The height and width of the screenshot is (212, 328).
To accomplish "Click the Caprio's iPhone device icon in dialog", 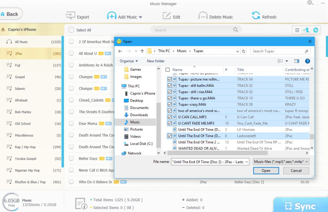I will click(126, 93).
